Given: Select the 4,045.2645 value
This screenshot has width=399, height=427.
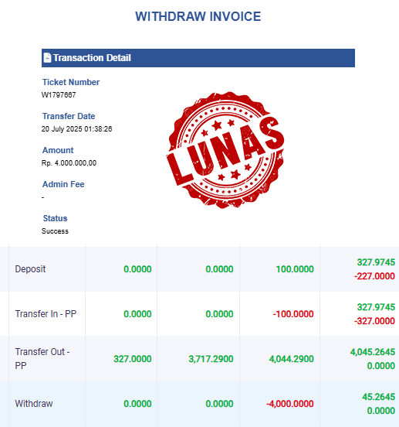Looking at the screenshot, I should [x=373, y=352].
